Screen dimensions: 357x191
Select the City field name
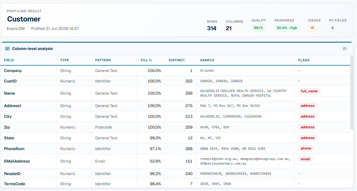tap(8, 117)
